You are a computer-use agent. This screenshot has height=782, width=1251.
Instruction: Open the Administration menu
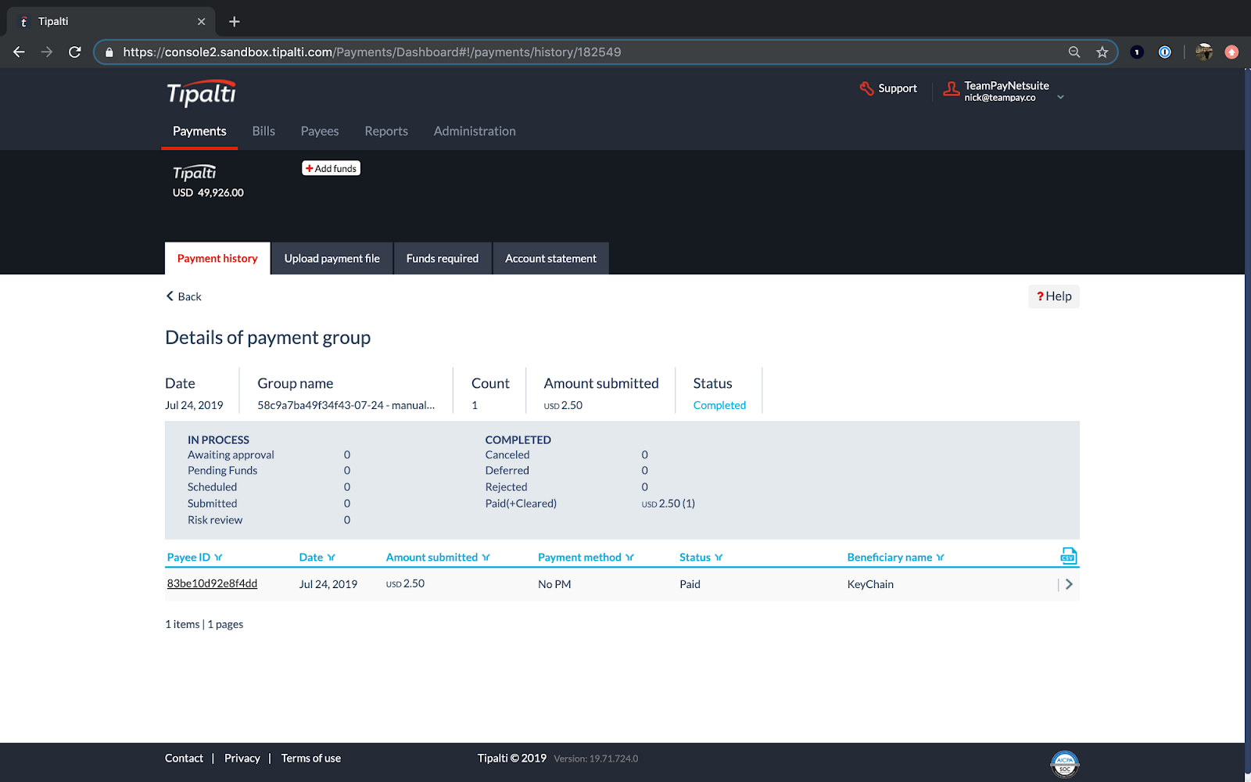click(475, 131)
